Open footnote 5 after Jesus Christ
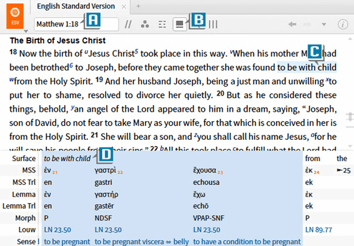This screenshot has width=354, height=246. (x=137, y=51)
